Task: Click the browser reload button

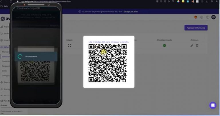Action: coord(11,1)
